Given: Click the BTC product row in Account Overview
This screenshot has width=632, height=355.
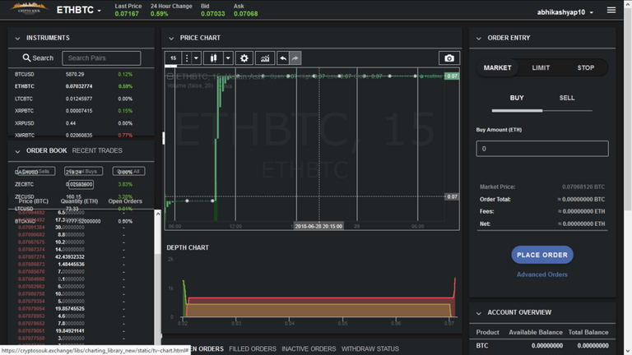Looking at the screenshot, I should pyautogui.click(x=542, y=345).
